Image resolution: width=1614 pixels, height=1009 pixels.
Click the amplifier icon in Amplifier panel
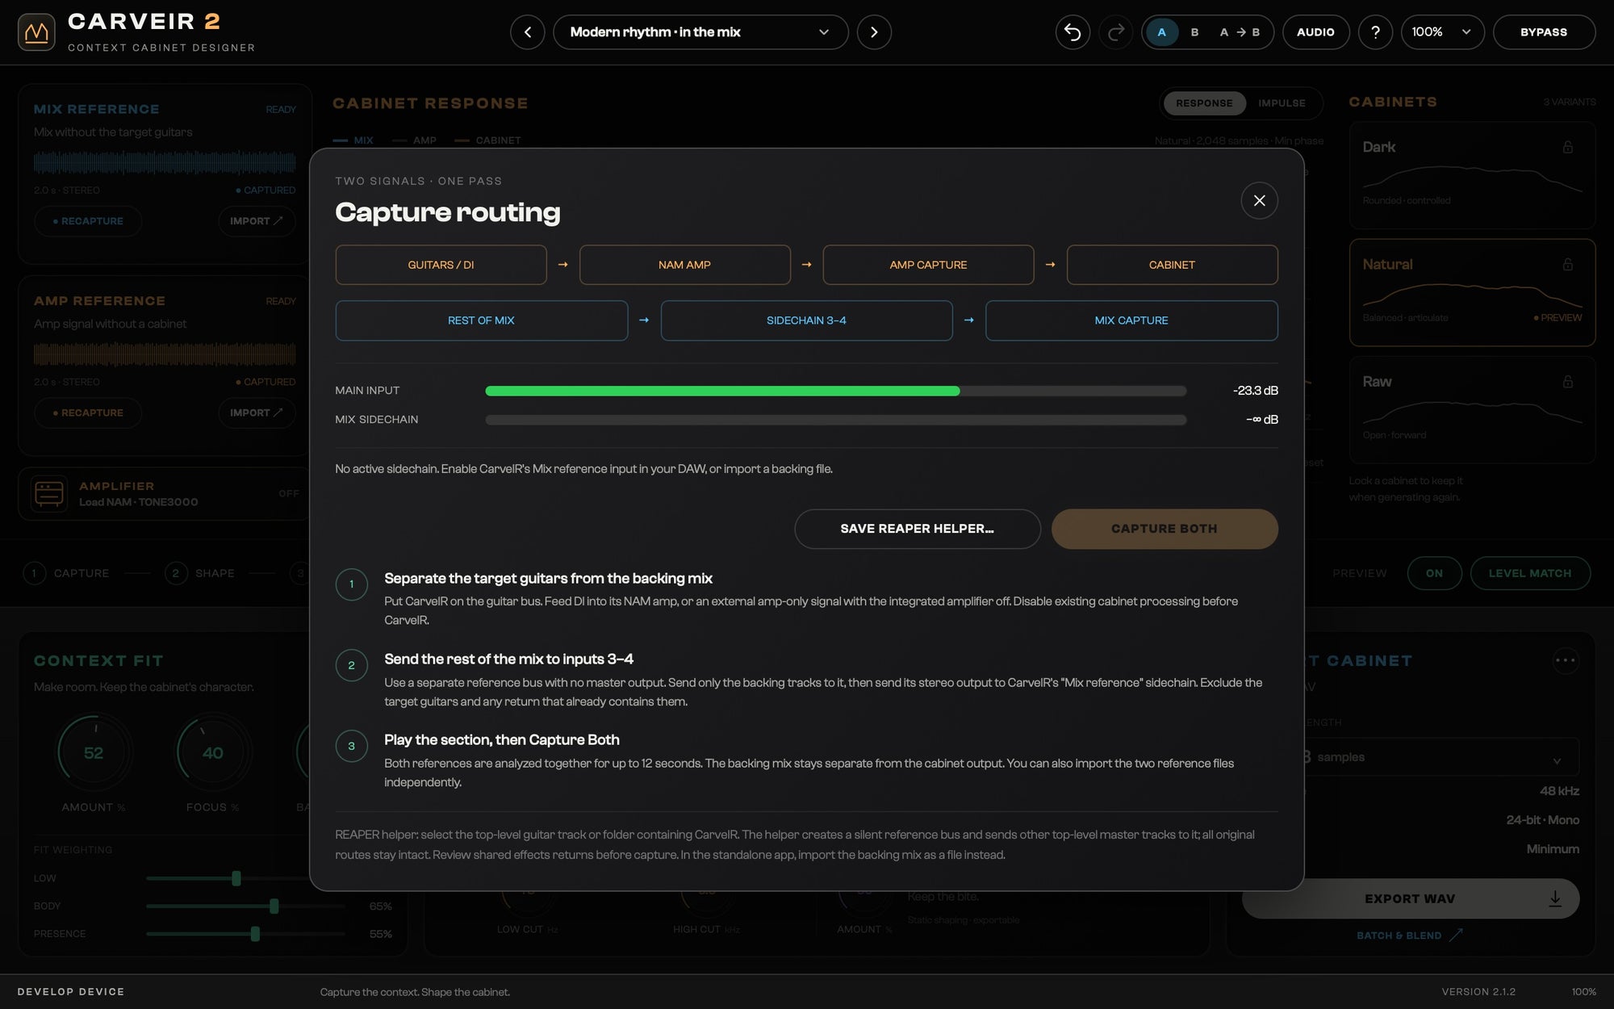[49, 493]
